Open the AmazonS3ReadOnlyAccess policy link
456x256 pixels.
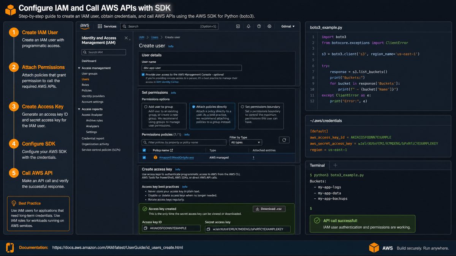[x=176, y=157]
